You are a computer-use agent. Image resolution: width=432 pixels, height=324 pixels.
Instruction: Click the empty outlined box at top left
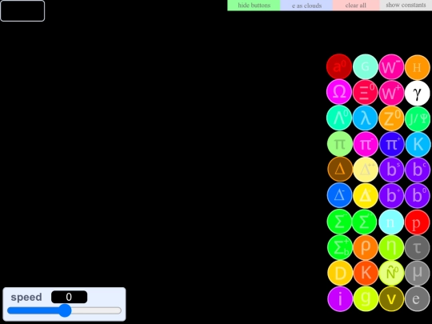(22, 10)
